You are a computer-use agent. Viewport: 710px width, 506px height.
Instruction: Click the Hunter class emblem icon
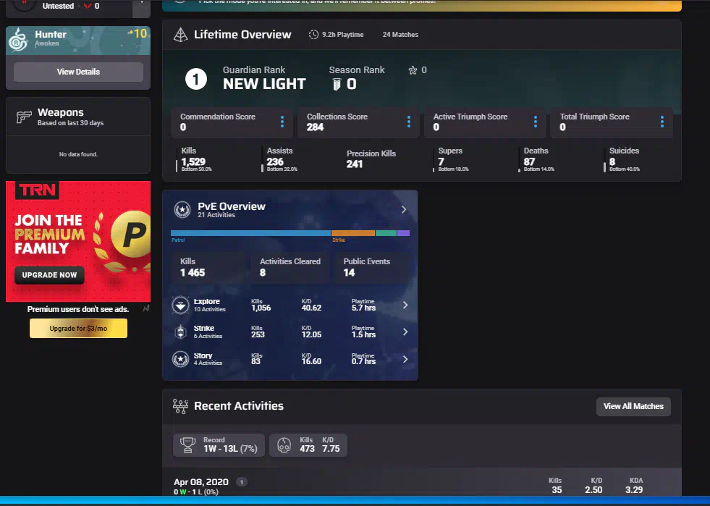point(19,41)
